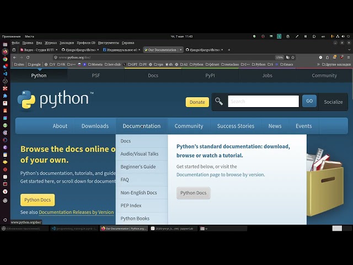Open the 'Приложения' panel menu

tap(11, 36)
